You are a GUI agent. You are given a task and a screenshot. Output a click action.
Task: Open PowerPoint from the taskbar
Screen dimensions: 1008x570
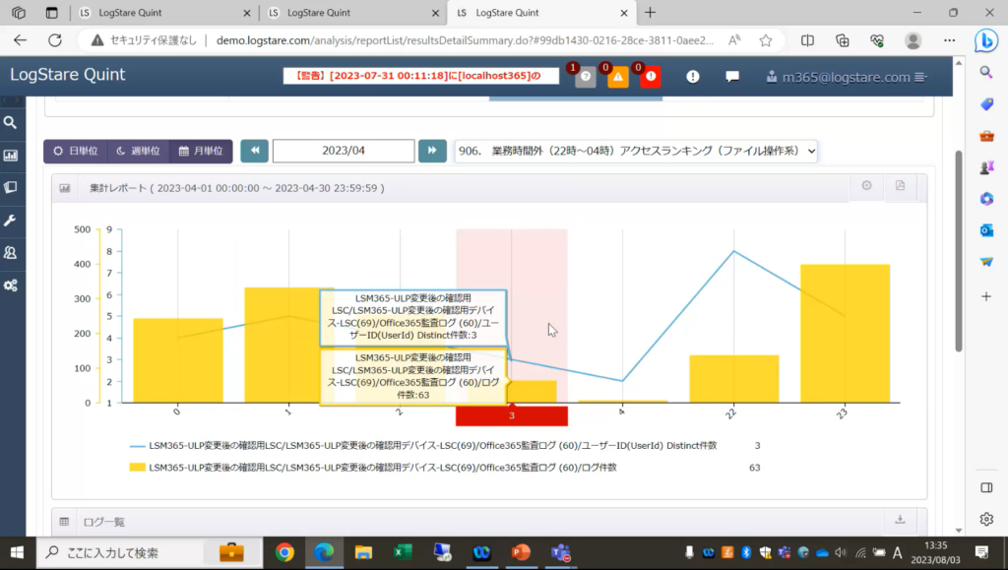(521, 552)
